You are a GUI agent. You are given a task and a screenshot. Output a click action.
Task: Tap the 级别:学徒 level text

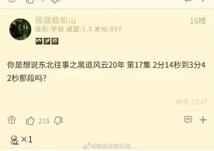49,29
